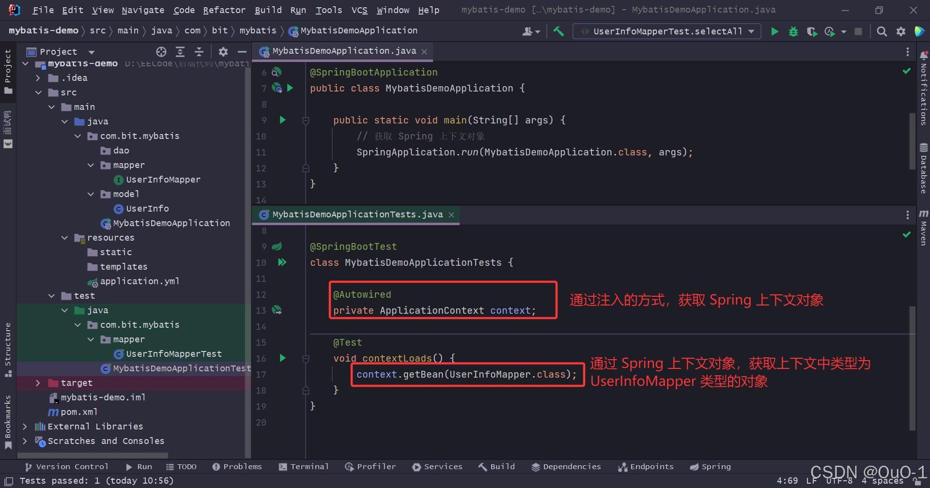Open Spring tool window
Viewport: 930px width, 488px height.
[x=710, y=467]
